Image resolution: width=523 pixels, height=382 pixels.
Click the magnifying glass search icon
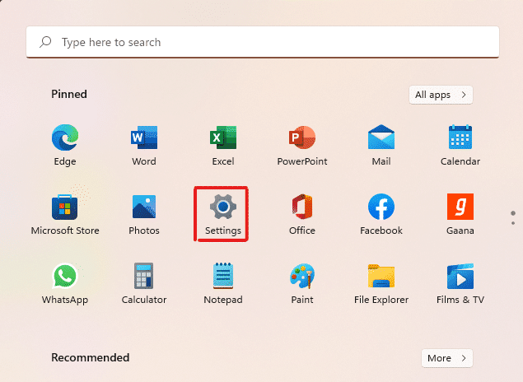45,42
